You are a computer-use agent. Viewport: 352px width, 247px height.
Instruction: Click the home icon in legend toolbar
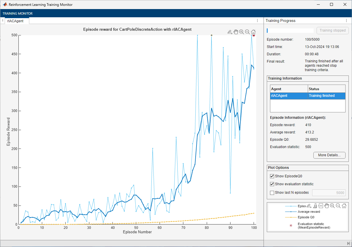(x=344, y=206)
